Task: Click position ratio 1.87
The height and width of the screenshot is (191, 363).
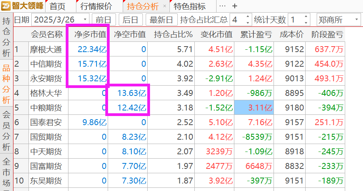Action: pos(185,181)
